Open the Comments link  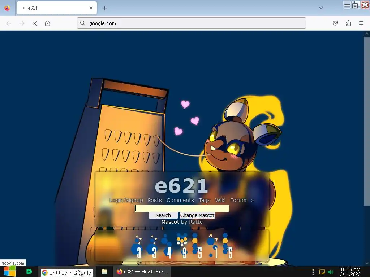coord(180,200)
